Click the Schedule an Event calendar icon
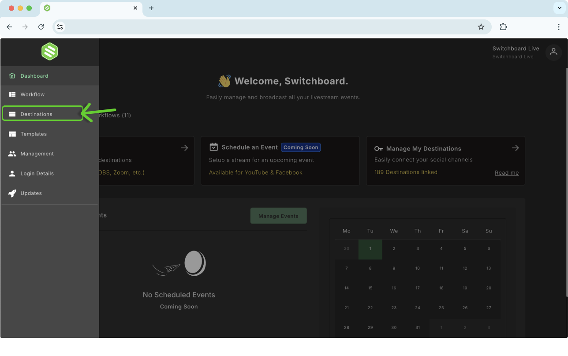 pos(213,147)
